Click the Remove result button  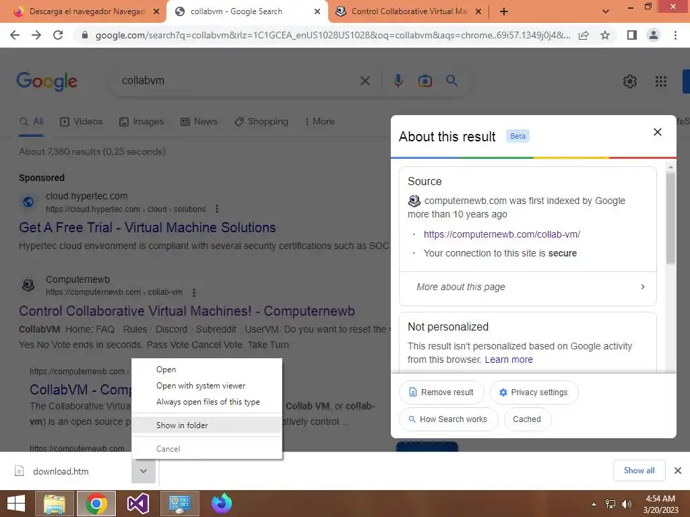coord(441,392)
